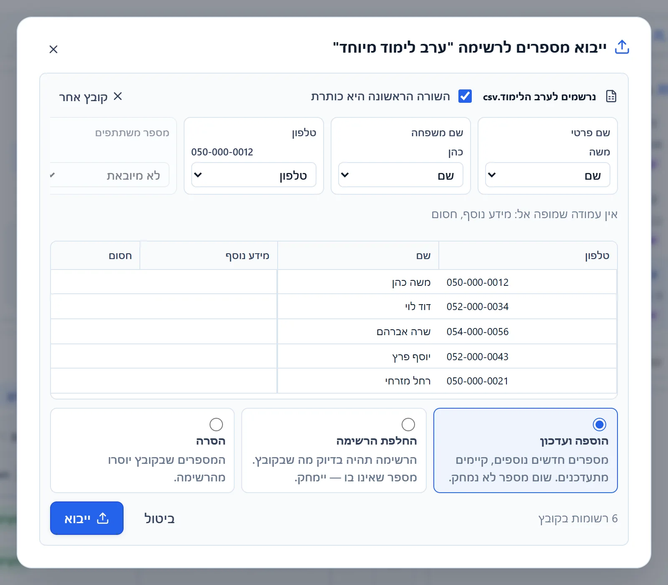Viewport: 668px width, 585px height.
Task: Click the שם preview table header
Action: [x=358, y=255]
